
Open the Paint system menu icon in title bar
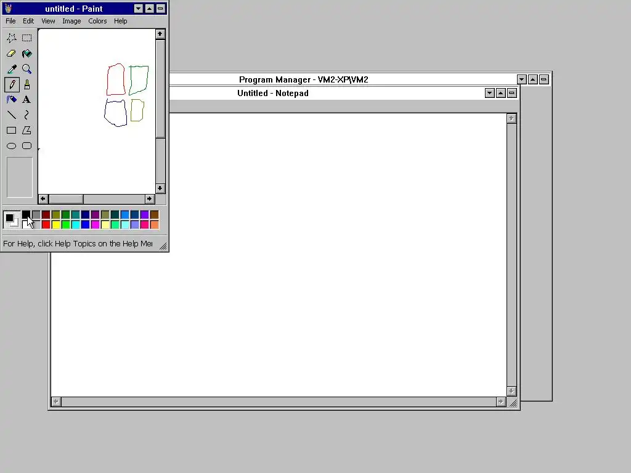click(9, 9)
